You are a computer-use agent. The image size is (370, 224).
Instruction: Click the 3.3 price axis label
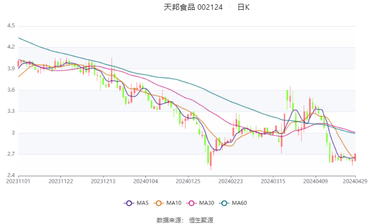click(x=11, y=111)
